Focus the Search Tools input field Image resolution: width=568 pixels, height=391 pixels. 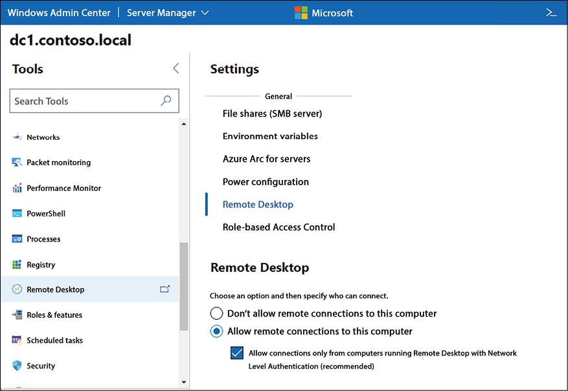pyautogui.click(x=94, y=100)
